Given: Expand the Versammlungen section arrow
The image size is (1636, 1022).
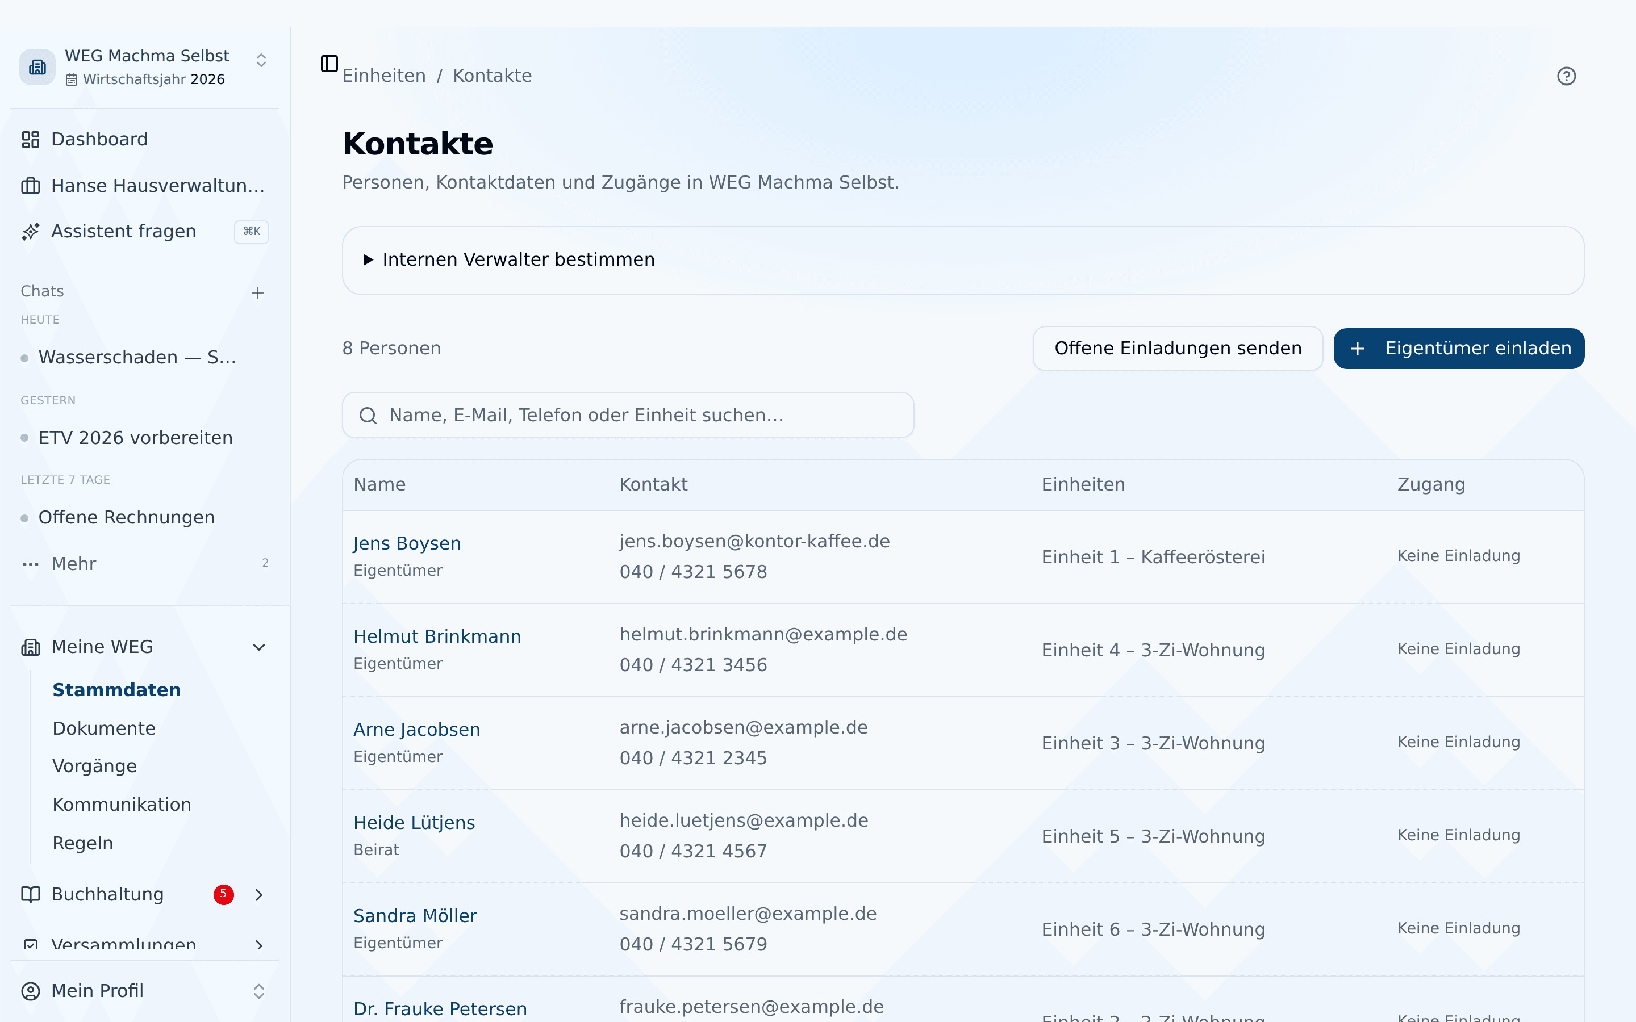Looking at the screenshot, I should pyautogui.click(x=258, y=944).
